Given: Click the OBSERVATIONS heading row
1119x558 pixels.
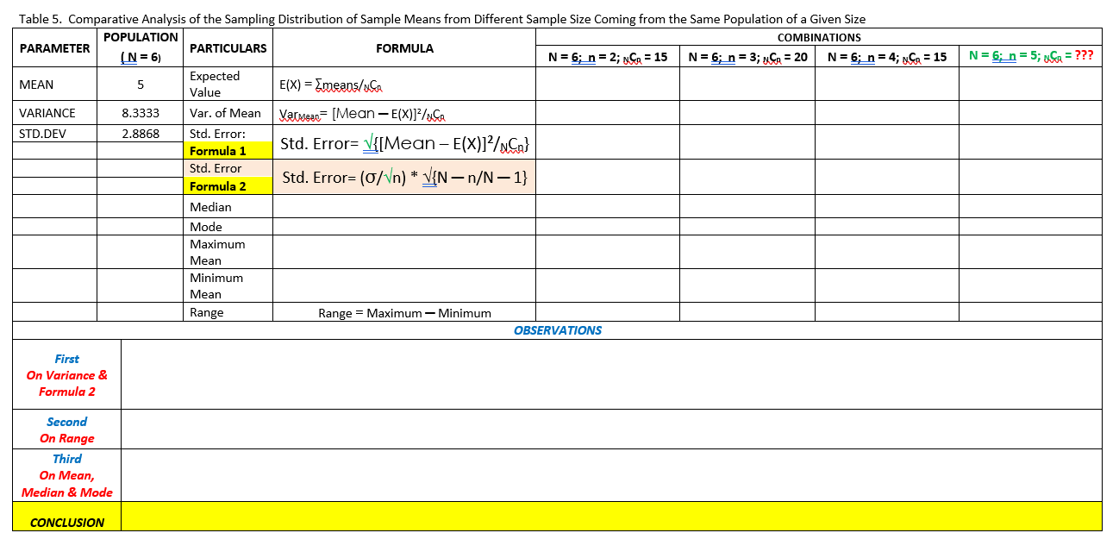Looking at the screenshot, I should pyautogui.click(x=557, y=330).
